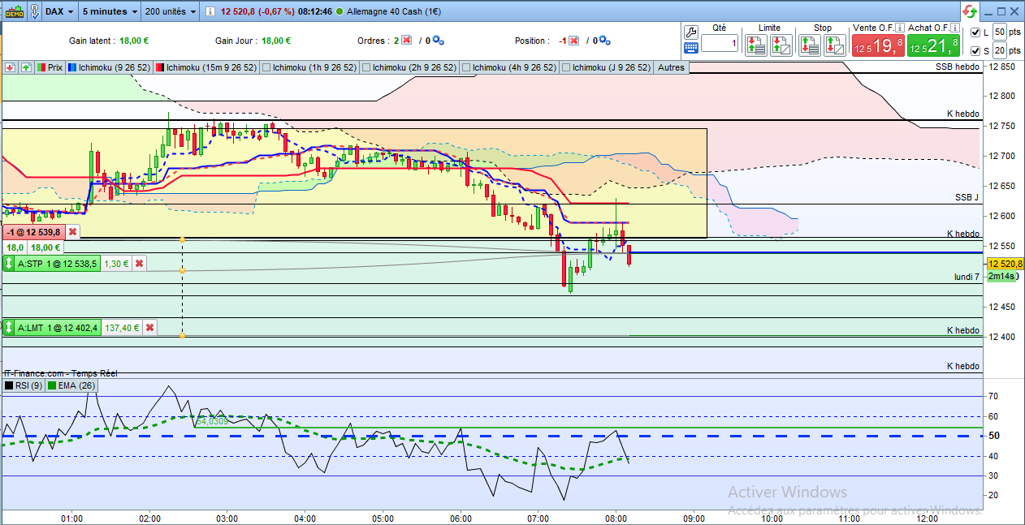
Task: Select the RSI (9) indicator tab
Action: tap(24, 385)
